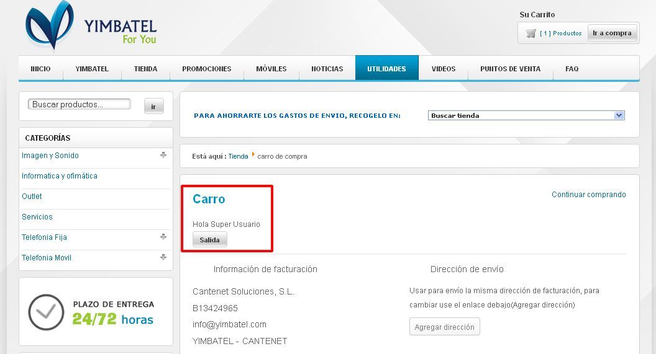Open the FAQ menu item
Image resolution: width=656 pixels, height=354 pixels.
pos(572,69)
